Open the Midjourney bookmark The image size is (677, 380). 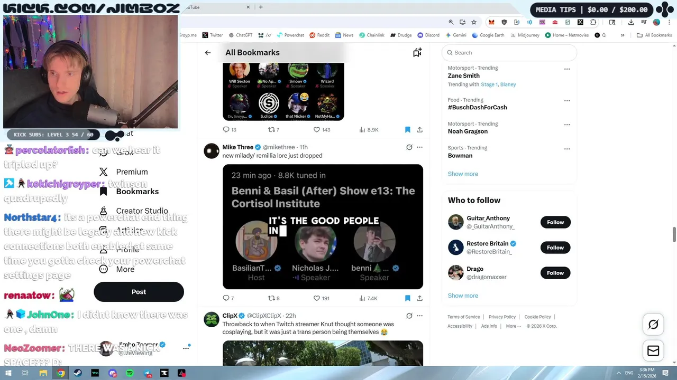525,35
